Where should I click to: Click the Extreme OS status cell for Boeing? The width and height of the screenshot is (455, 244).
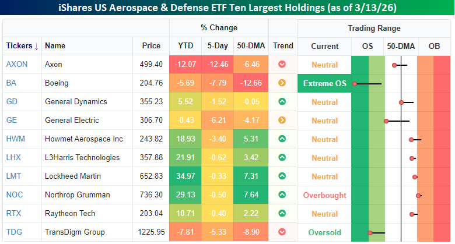(324, 83)
